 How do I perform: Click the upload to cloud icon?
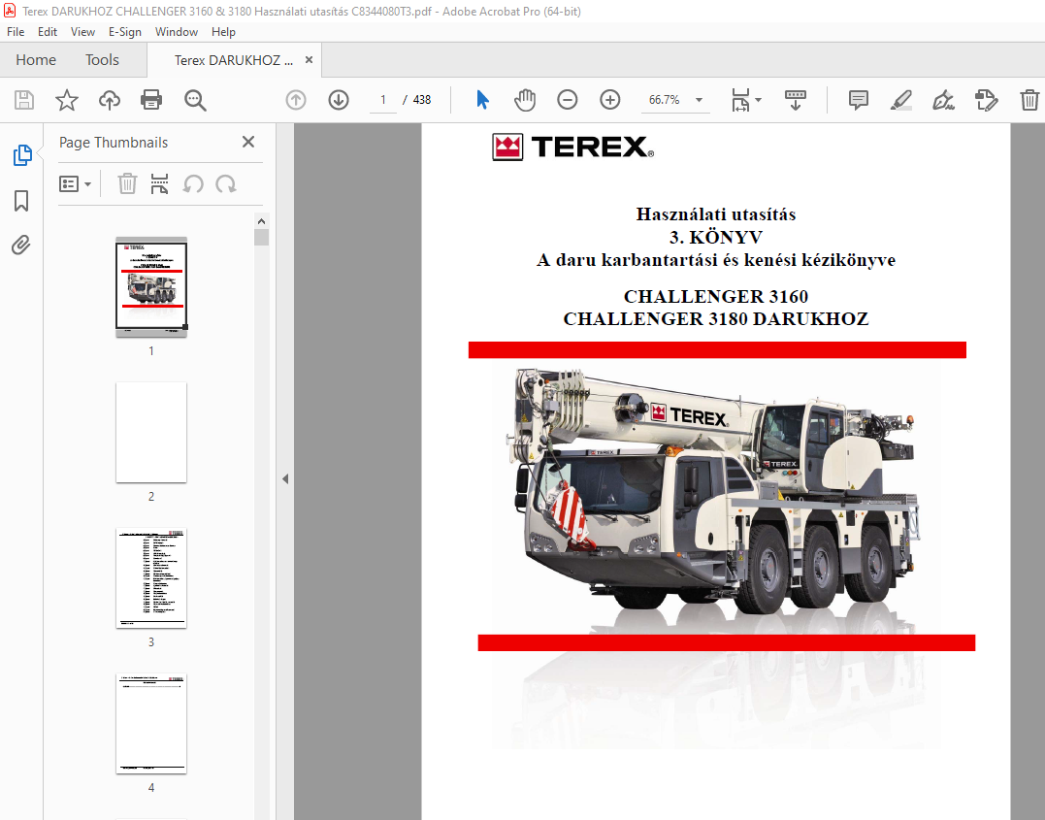[x=110, y=100]
